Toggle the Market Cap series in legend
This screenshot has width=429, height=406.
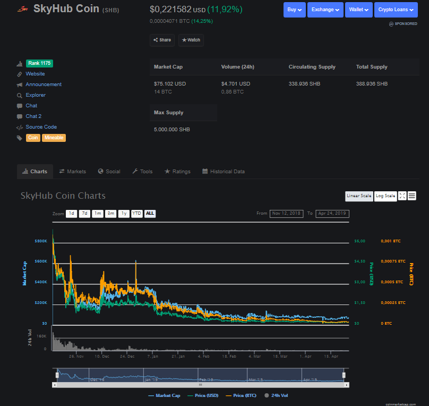click(x=164, y=395)
